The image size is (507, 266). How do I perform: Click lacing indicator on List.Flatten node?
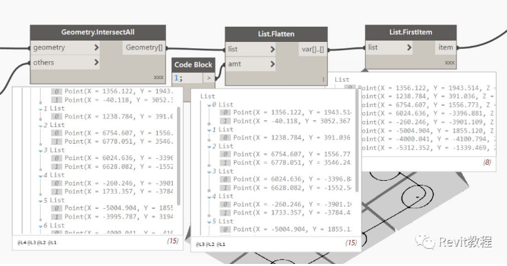pyautogui.click(x=323, y=79)
